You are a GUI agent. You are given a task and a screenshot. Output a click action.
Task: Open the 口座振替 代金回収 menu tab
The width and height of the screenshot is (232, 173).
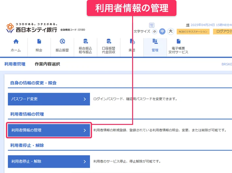(108, 47)
